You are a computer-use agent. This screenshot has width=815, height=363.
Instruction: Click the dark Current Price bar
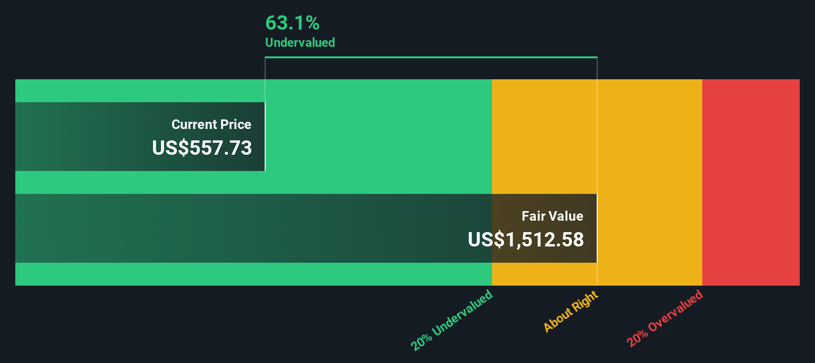140,137
